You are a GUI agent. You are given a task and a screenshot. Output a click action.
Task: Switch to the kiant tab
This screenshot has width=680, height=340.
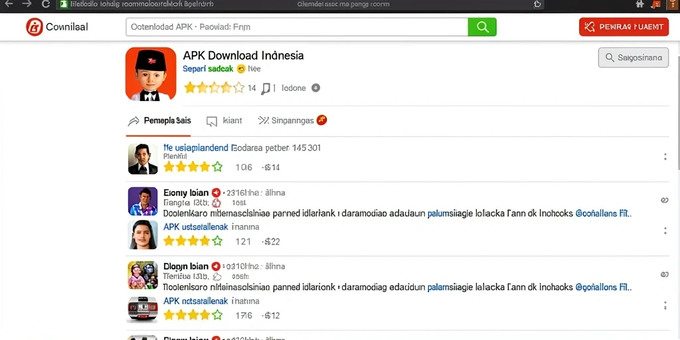click(224, 121)
